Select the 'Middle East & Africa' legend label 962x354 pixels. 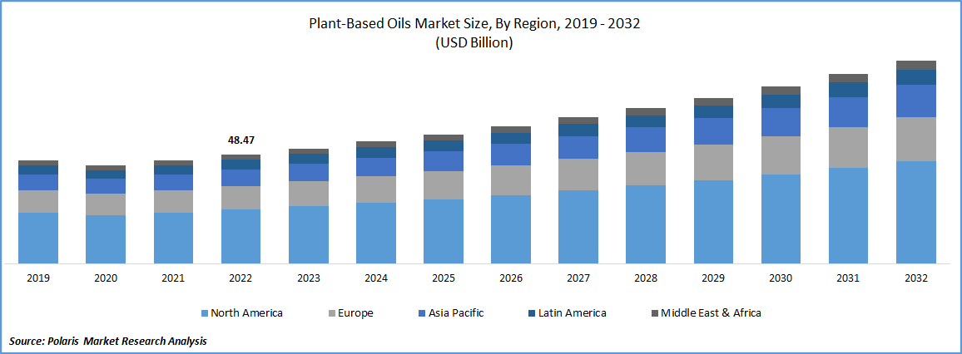pyautogui.click(x=711, y=313)
